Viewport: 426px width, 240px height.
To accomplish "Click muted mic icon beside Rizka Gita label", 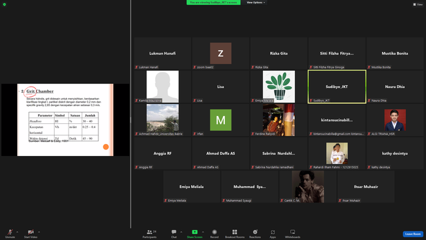I will coord(253,67).
